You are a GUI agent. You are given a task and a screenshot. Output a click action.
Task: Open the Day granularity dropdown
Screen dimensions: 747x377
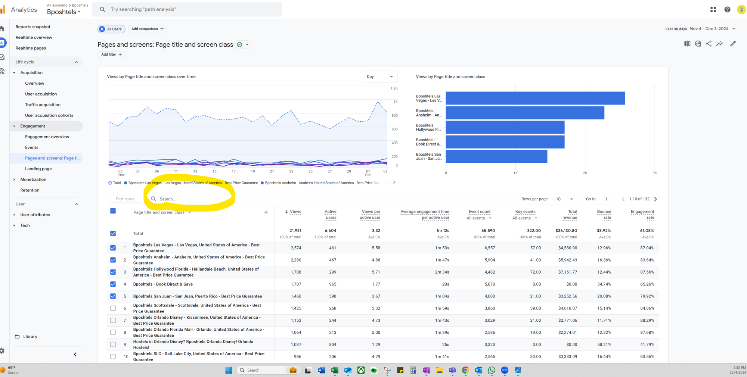379,77
